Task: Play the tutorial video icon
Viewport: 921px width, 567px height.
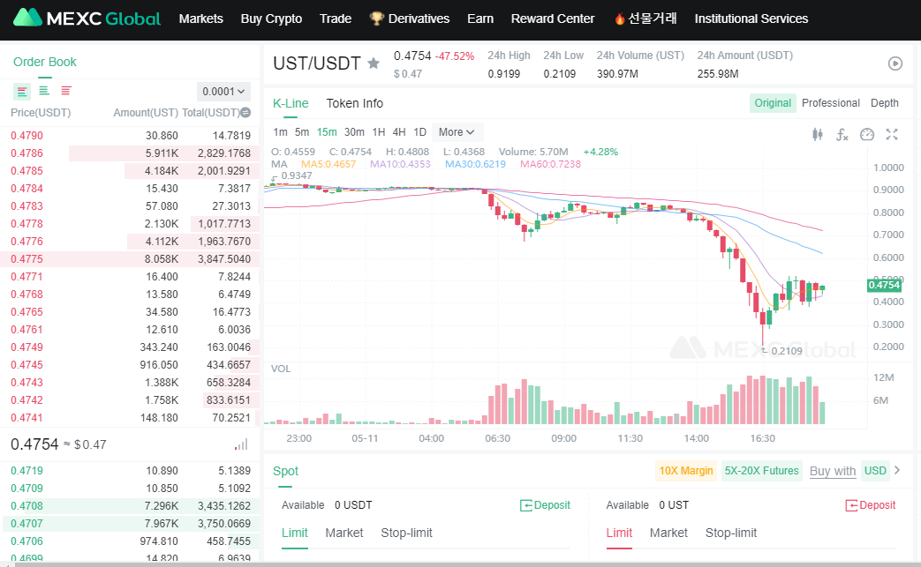Action: [x=895, y=63]
